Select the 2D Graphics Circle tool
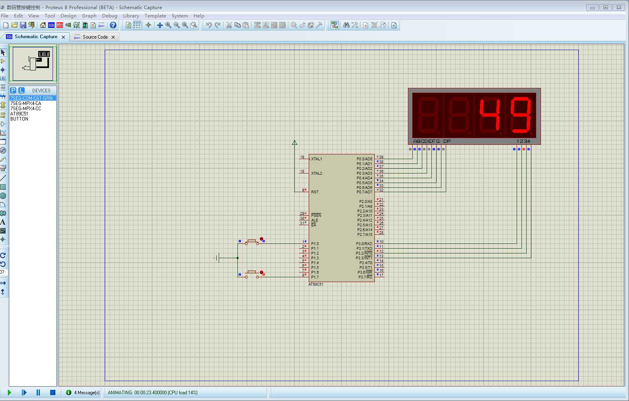This screenshot has height=401, width=629. tap(3, 196)
